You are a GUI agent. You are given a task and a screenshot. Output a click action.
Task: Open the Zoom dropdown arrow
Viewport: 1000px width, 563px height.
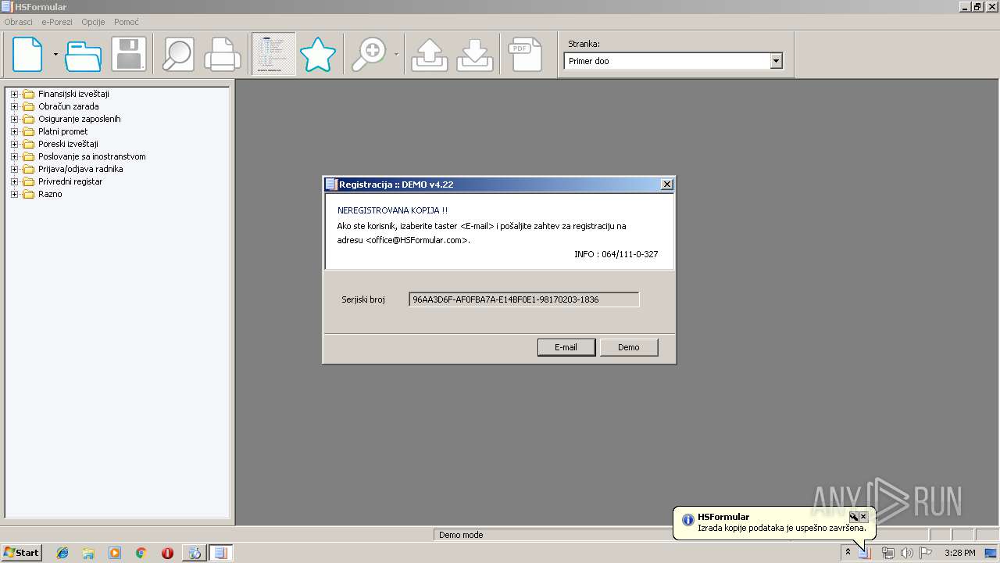[396, 55]
